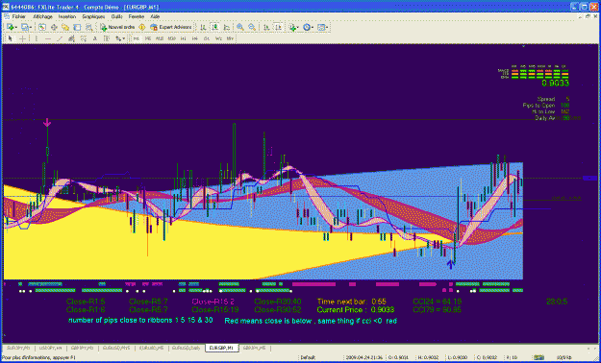Switch timeframe to H4

(x=194, y=38)
